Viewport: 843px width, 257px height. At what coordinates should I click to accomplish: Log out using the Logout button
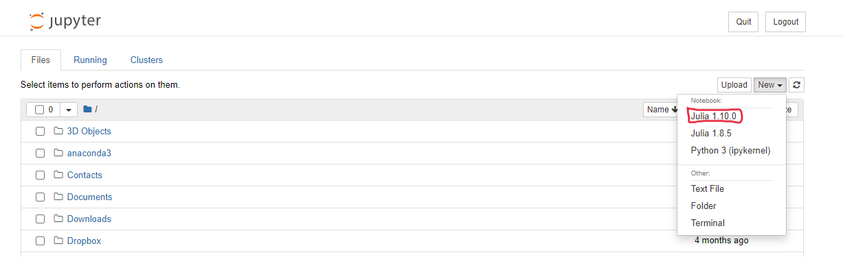click(x=785, y=22)
